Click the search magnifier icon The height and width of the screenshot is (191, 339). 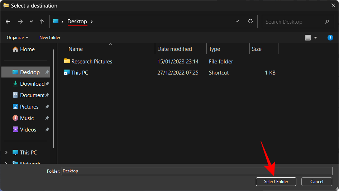point(327,22)
